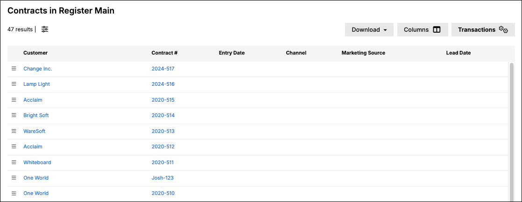Open row menu for contract 2020-510

[x=14, y=193]
